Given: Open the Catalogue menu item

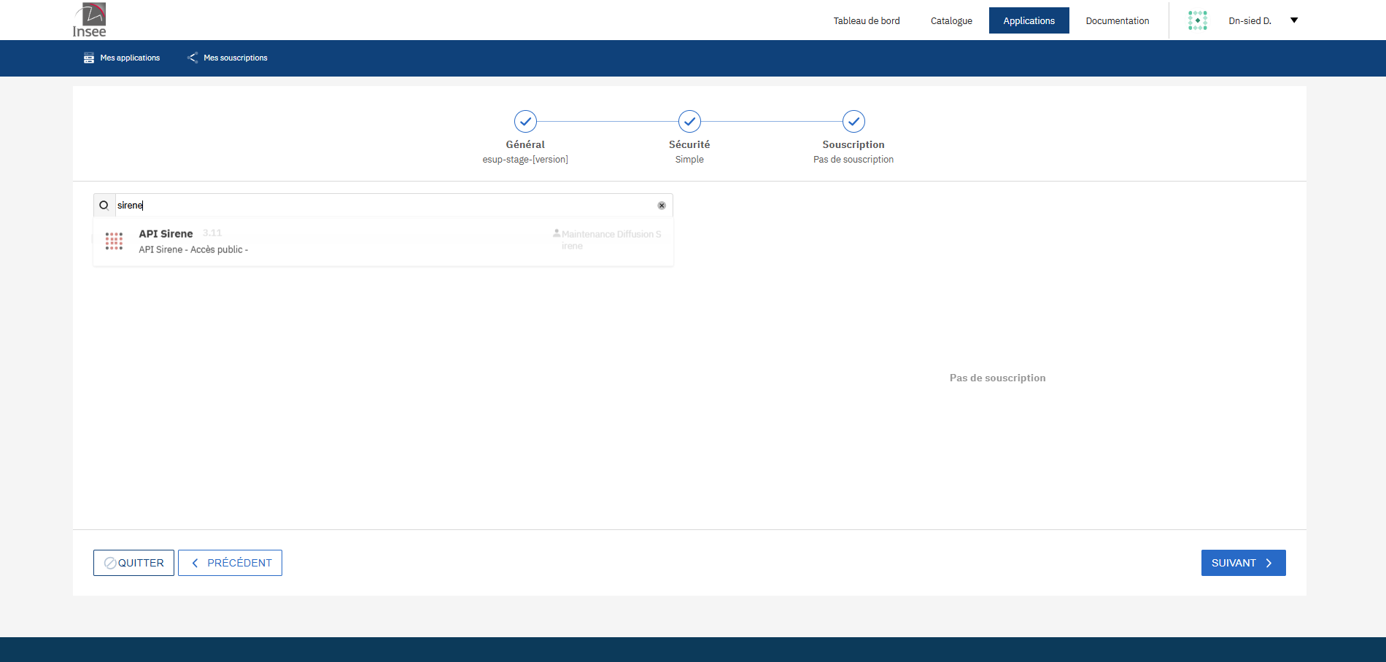Looking at the screenshot, I should click(x=951, y=20).
